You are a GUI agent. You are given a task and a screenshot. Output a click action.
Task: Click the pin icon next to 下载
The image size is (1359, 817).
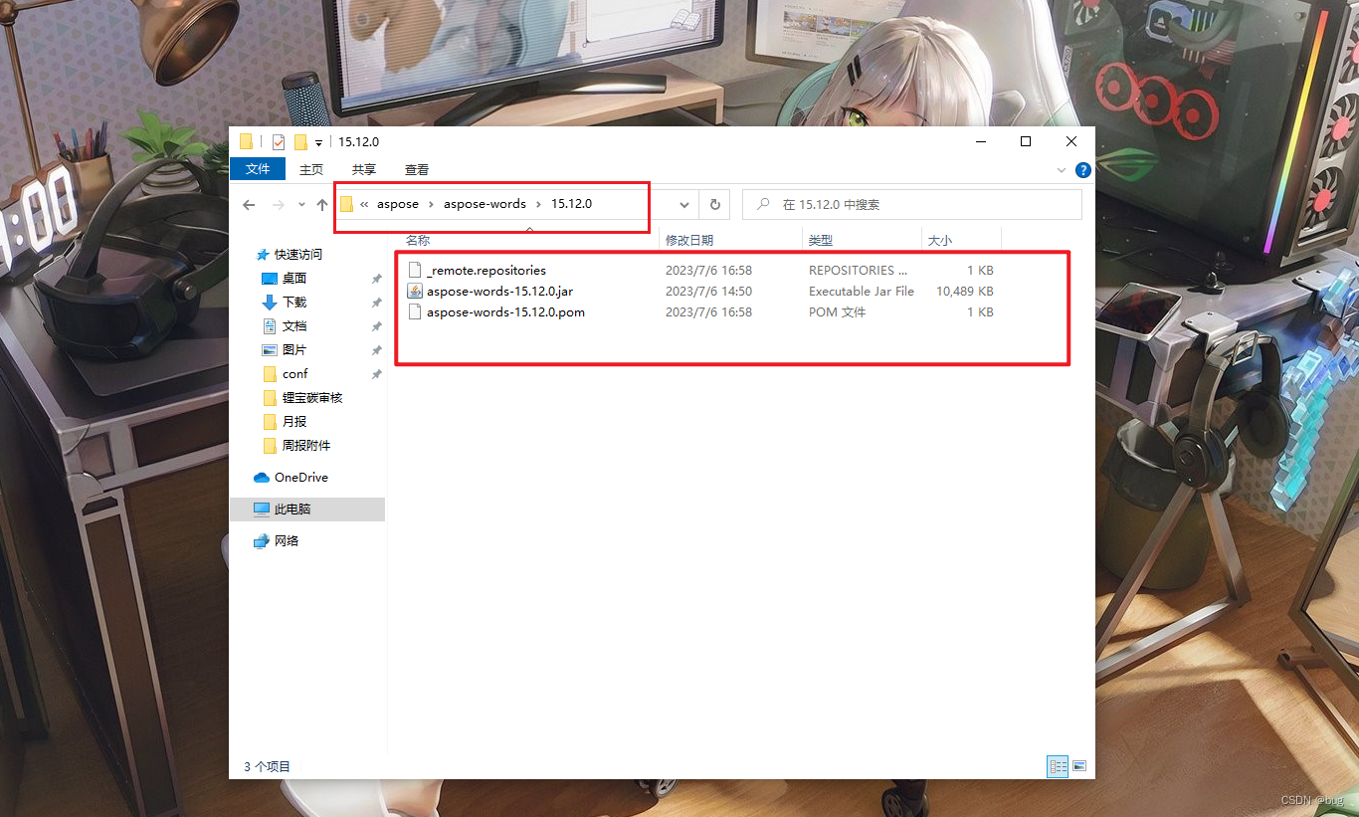tap(376, 303)
